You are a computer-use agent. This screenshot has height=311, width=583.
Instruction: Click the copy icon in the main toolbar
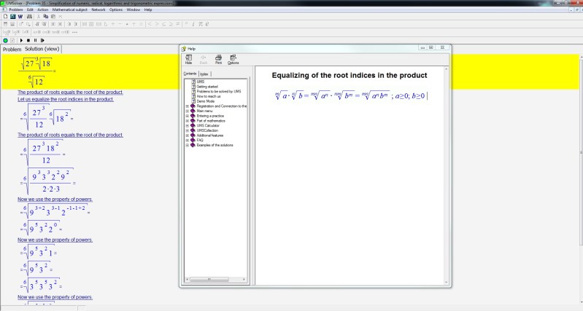click(x=46, y=16)
